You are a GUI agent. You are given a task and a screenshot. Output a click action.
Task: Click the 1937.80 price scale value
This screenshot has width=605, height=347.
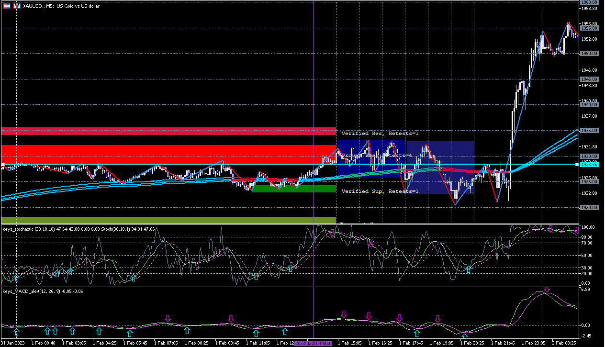(x=589, y=116)
